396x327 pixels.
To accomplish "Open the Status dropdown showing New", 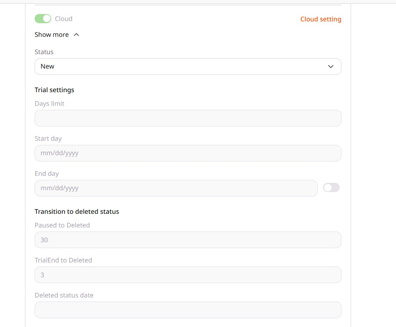I will (188, 66).
